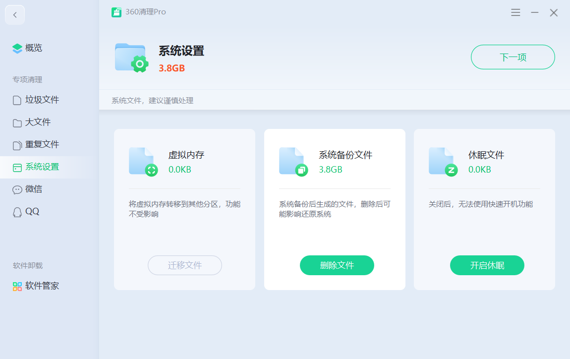Click 开启休眠 to enable hibernation

[487, 265]
